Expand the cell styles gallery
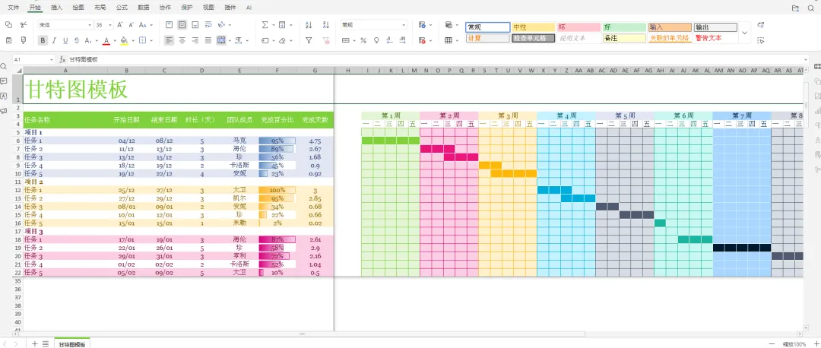Screen dimensions: 821x348 pos(744,33)
